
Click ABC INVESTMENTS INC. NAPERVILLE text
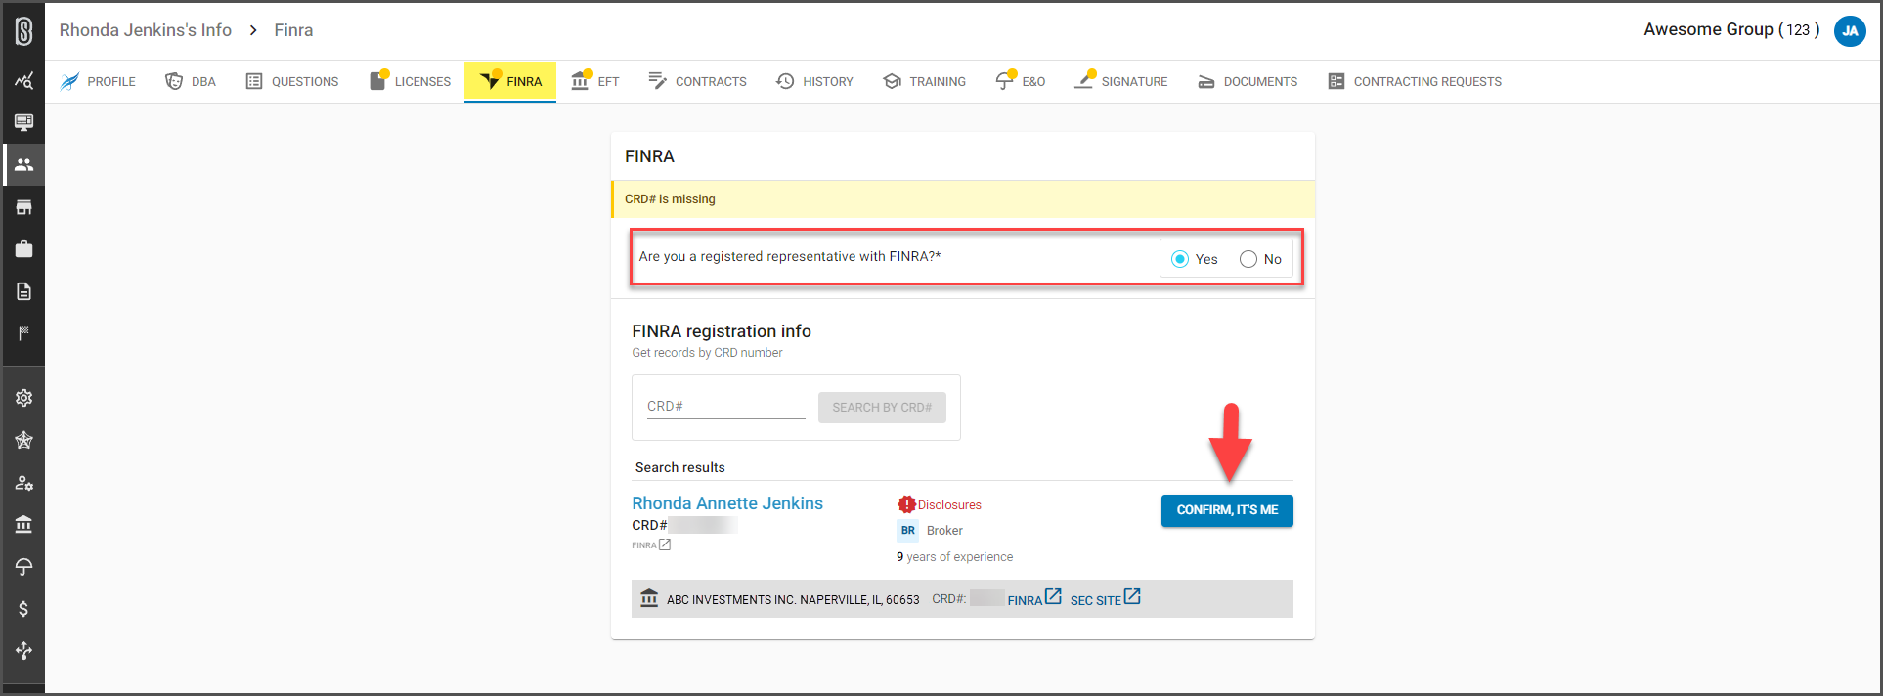(793, 600)
